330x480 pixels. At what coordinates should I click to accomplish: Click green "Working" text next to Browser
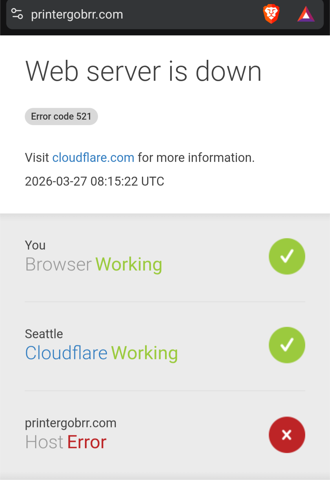pyautogui.click(x=129, y=264)
